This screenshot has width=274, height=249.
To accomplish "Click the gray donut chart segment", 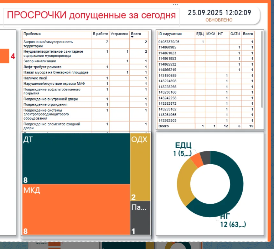I will pos(206,157).
